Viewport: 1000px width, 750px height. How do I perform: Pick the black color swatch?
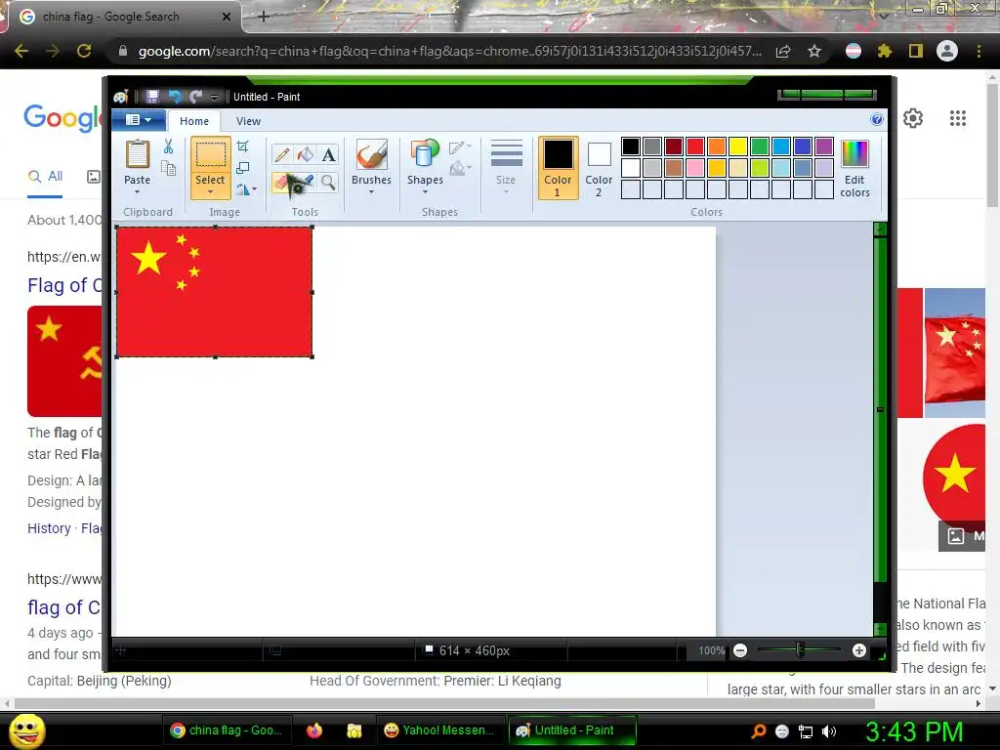coord(631,146)
